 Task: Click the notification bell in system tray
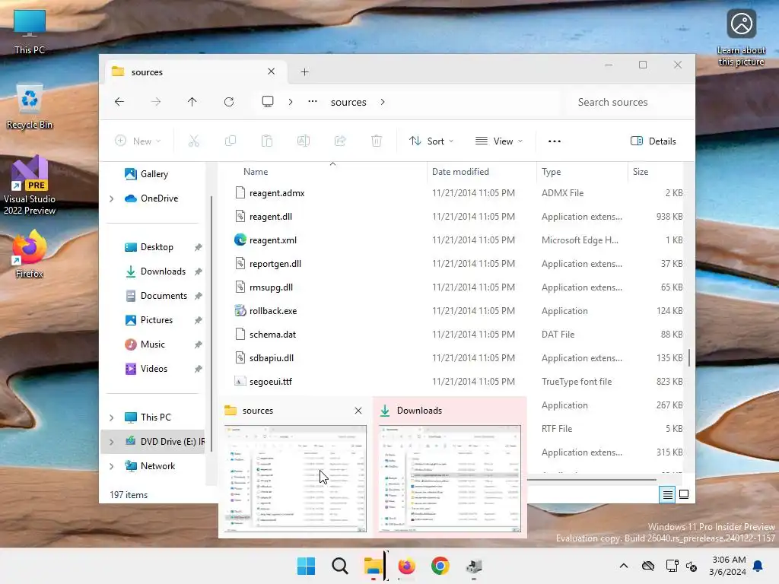(x=758, y=566)
